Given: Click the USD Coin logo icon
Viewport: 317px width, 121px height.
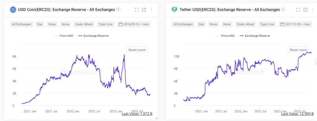Looking at the screenshot, I should tap(13, 10).
